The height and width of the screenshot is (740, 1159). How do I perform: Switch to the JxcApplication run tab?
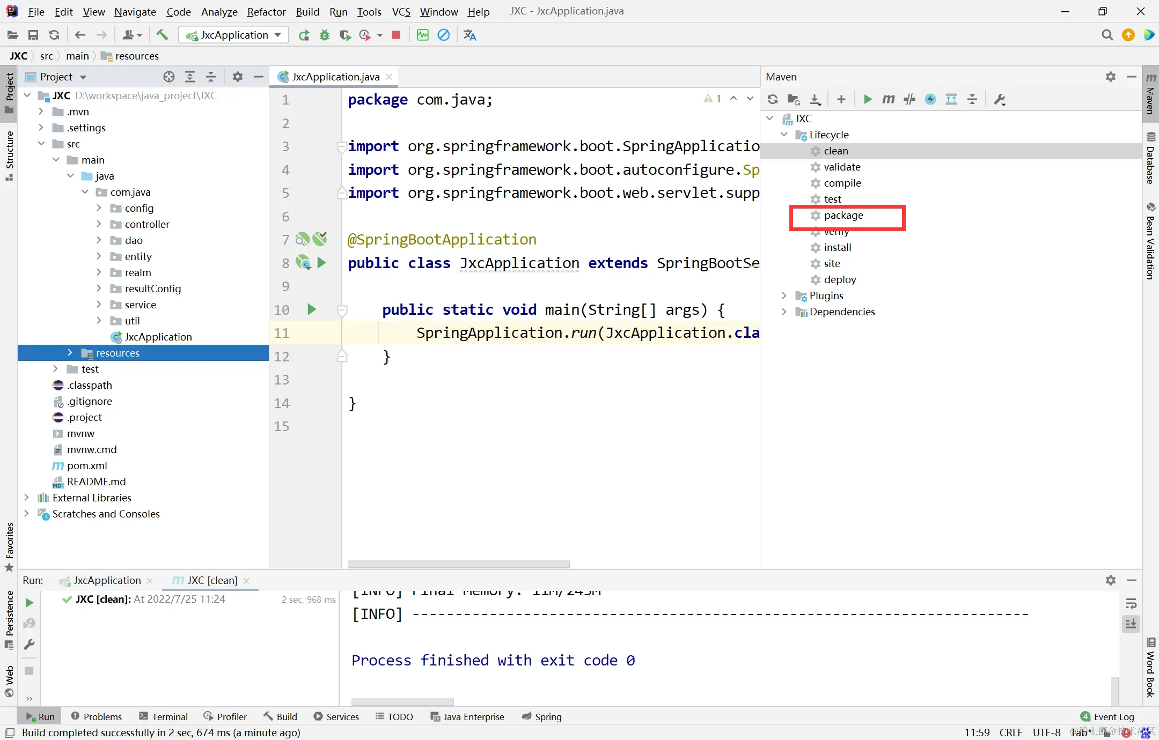tap(107, 580)
